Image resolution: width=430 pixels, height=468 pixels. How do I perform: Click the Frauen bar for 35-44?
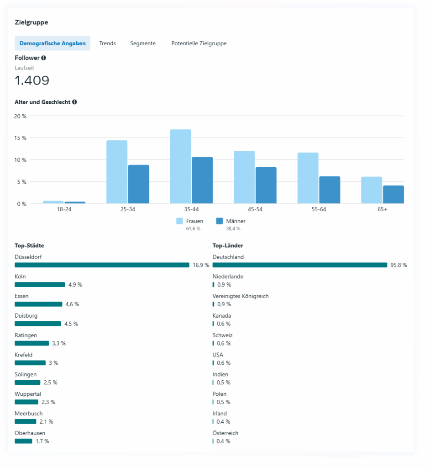click(181, 166)
